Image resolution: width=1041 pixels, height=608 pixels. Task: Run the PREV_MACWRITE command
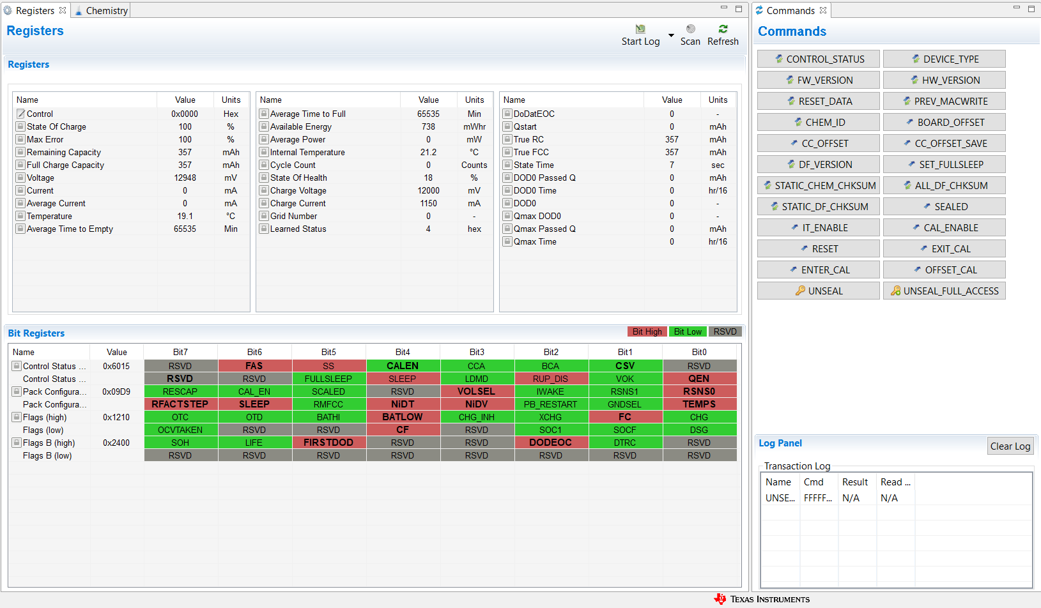tap(945, 101)
